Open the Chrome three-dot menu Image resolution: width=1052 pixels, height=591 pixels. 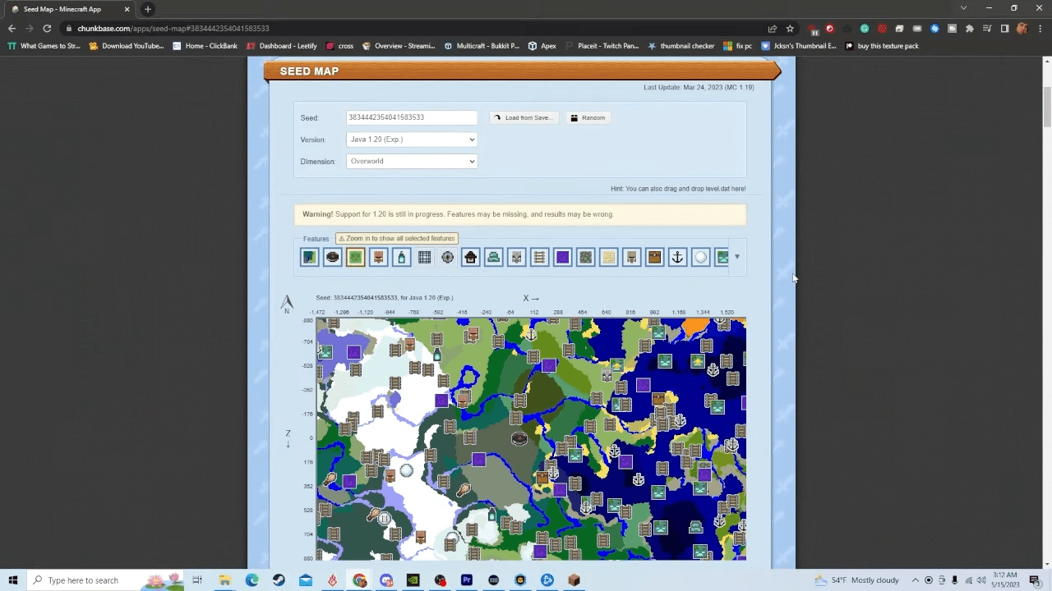[1040, 28]
